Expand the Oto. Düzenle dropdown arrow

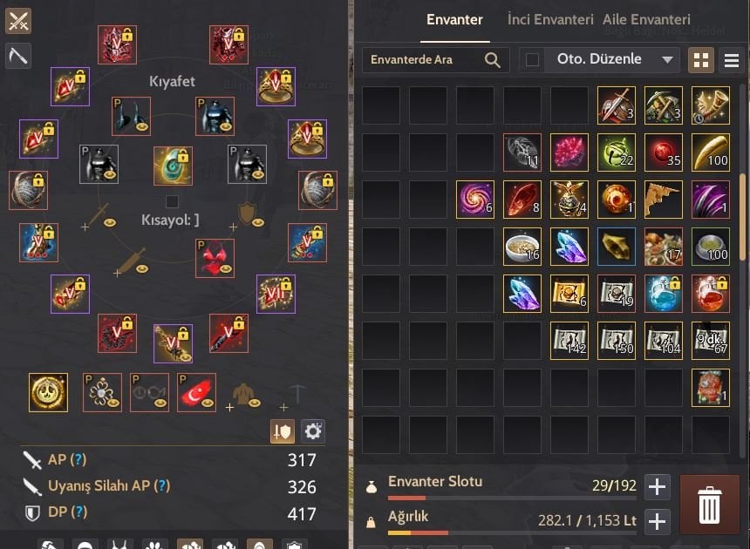[668, 60]
